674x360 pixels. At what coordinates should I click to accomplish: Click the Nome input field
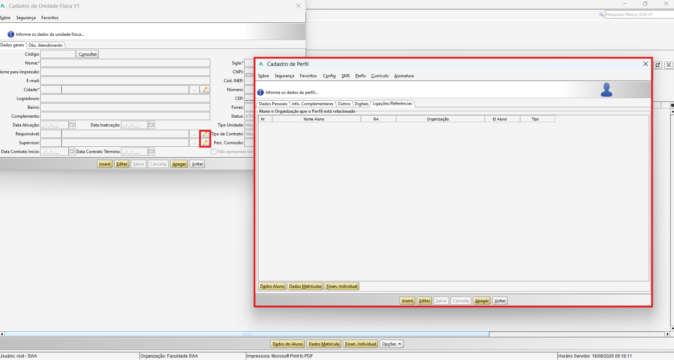click(125, 63)
